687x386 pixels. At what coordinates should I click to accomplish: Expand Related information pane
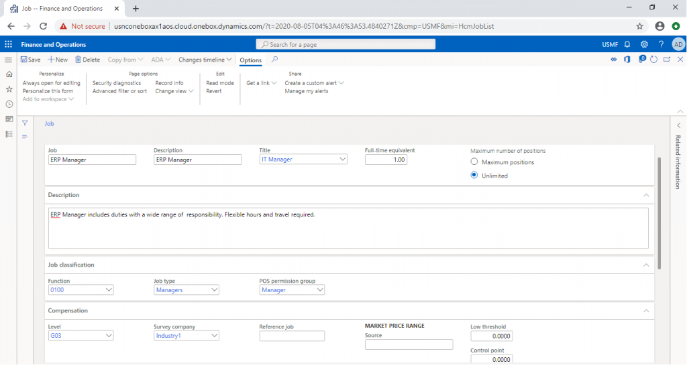click(679, 125)
